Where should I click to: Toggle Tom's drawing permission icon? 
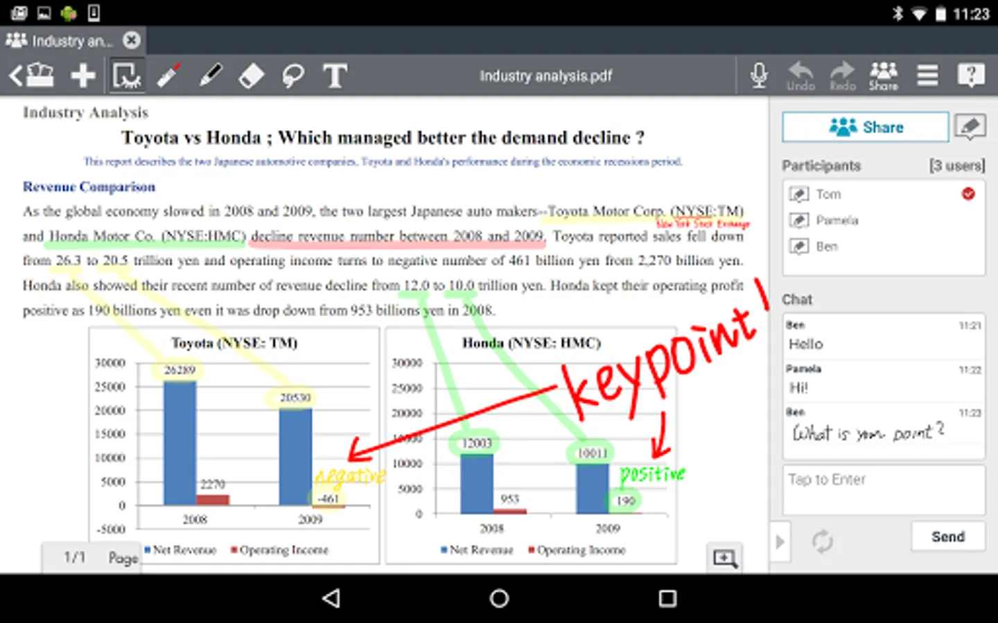click(798, 195)
